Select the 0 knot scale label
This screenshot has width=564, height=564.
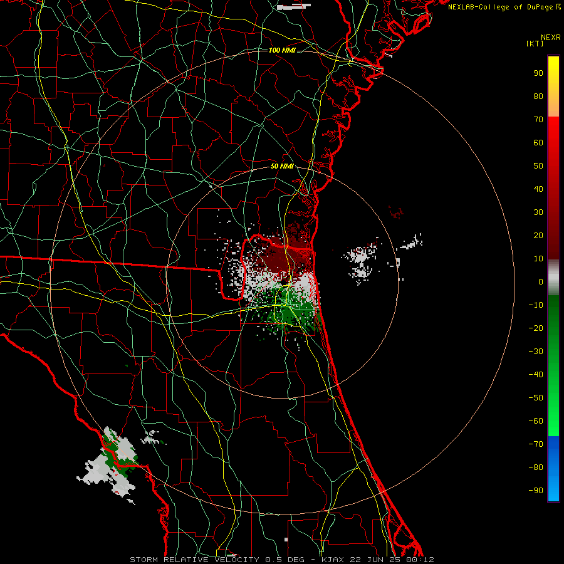pyautogui.click(x=541, y=281)
